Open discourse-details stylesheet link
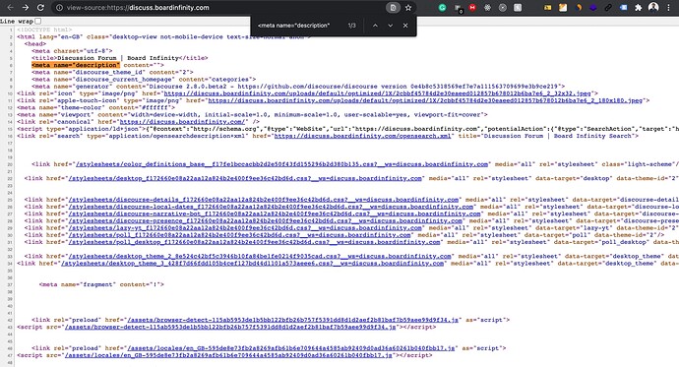The height and width of the screenshot is (367, 679). (x=264, y=200)
